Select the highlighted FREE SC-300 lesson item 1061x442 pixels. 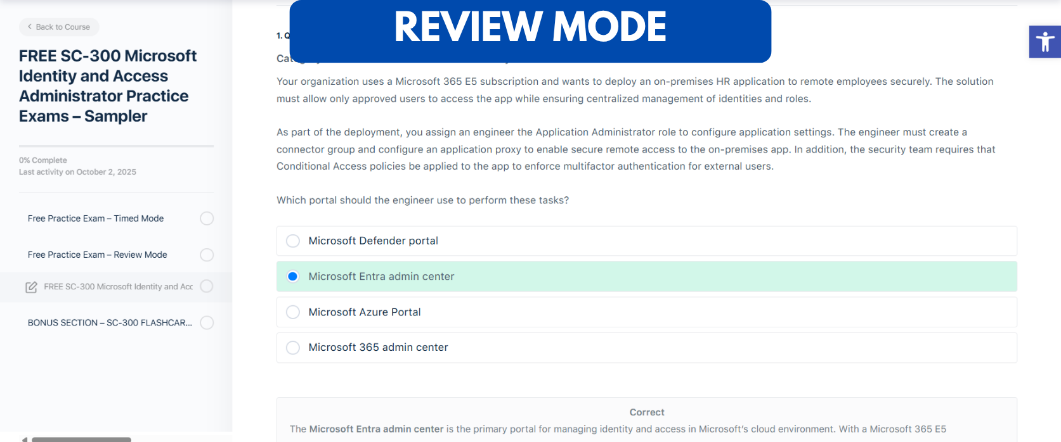pyautogui.click(x=117, y=286)
